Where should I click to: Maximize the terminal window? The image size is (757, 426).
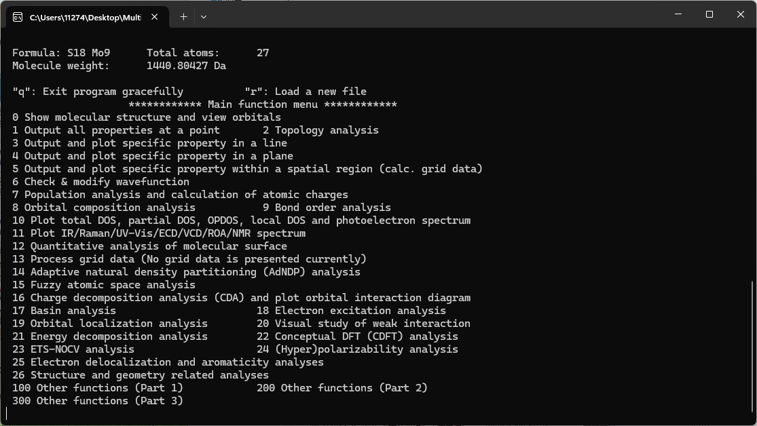pos(709,14)
